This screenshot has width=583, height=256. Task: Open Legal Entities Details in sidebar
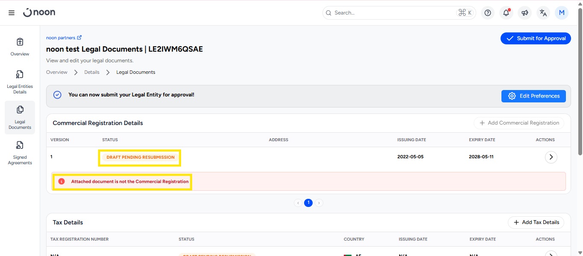(x=20, y=82)
